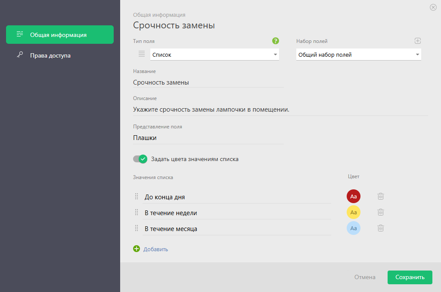Image resolution: width=441 pixels, height=292 pixels.
Task: Pick the red color swatch
Action: click(x=353, y=196)
